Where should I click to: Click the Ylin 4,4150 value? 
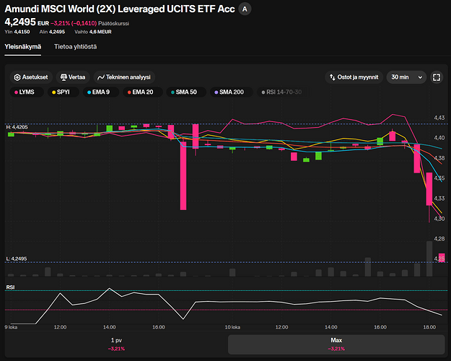pyautogui.click(x=17, y=32)
